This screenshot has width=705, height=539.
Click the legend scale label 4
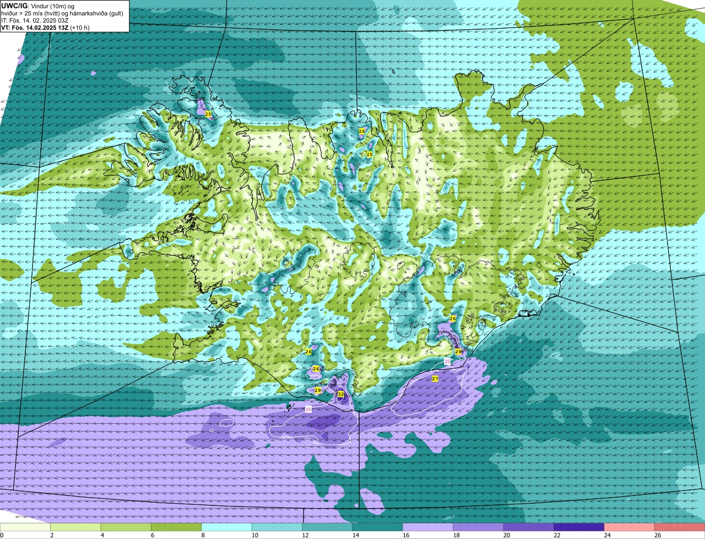coord(102,535)
